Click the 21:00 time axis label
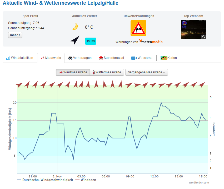The image size is (224, 189). point(33,176)
